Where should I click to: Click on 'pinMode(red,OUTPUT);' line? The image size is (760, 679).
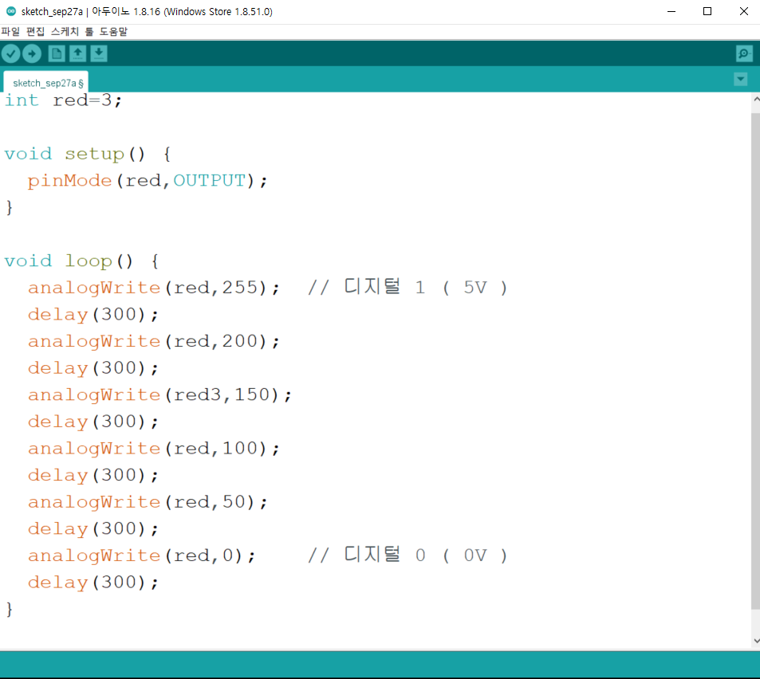click(x=148, y=181)
